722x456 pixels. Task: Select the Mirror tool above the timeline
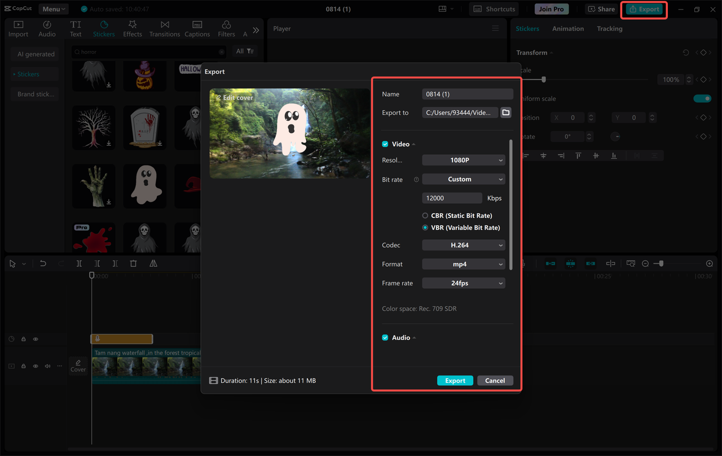point(153,263)
